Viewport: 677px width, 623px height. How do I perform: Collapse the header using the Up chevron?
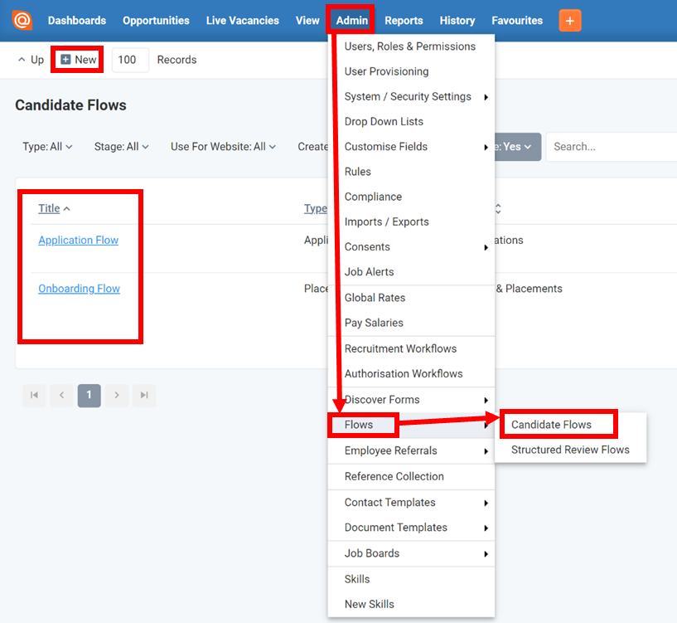27,59
